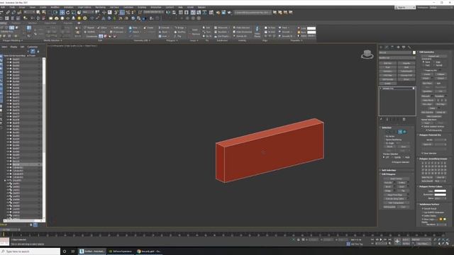Switch to the Display command panel tab
Image resolution: width=454 pixels, height=255 pixels.
coord(404,47)
